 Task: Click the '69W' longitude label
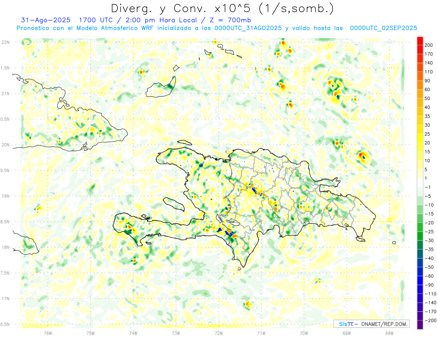tap(347, 333)
